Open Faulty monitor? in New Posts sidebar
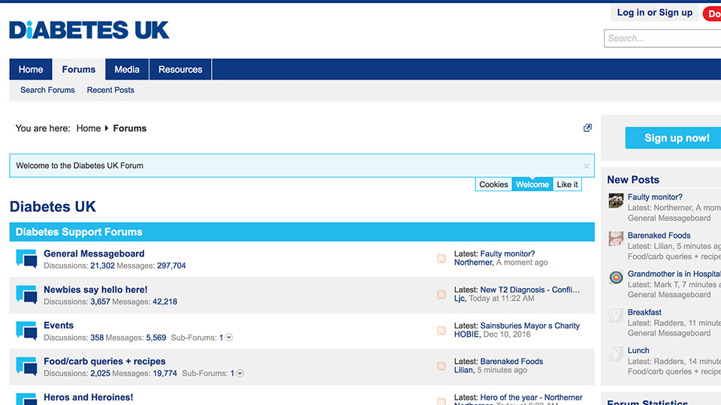This screenshot has height=405, width=721. tap(655, 197)
